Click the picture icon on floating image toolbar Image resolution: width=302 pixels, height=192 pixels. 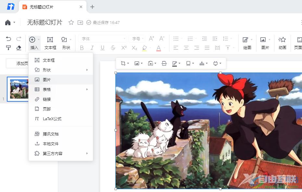point(137,63)
